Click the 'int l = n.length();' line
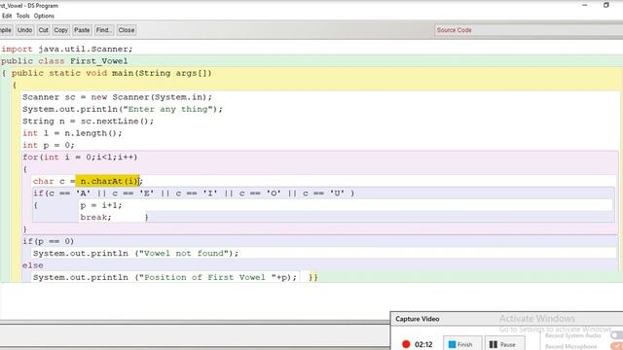The image size is (623, 350). click(72, 133)
